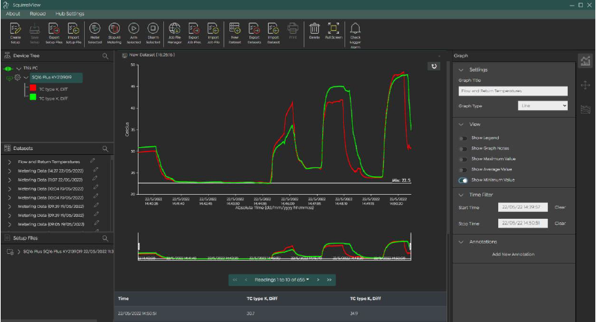Viewport: 596px width, 322px height.
Task: Expand Flow and Return Temperatures dataset
Action: pyautogui.click(x=10, y=161)
